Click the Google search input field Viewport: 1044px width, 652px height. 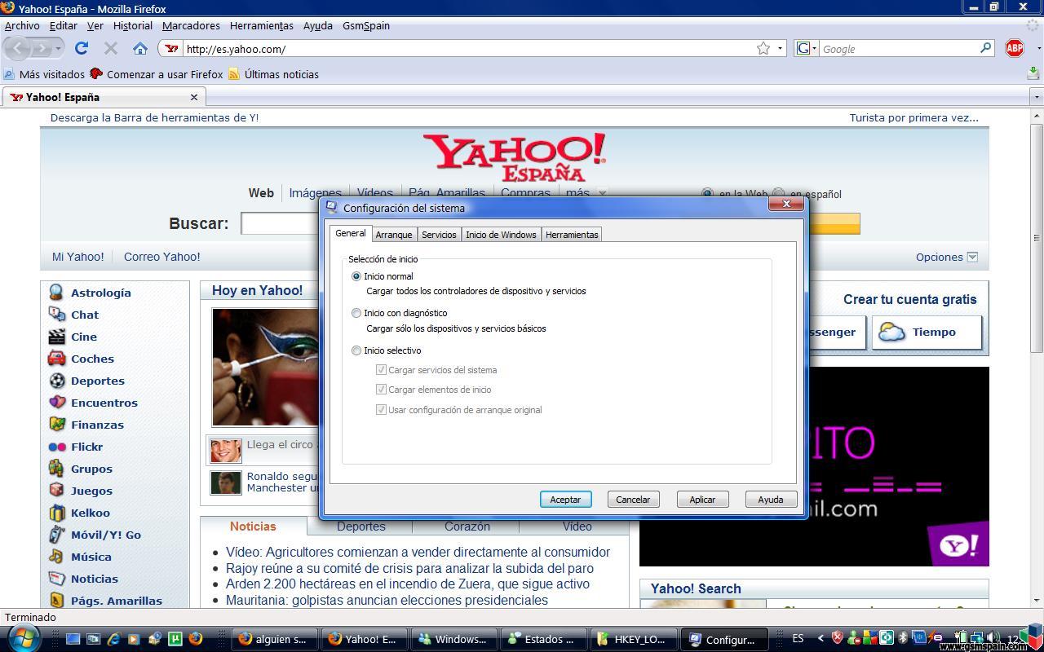tap(897, 49)
